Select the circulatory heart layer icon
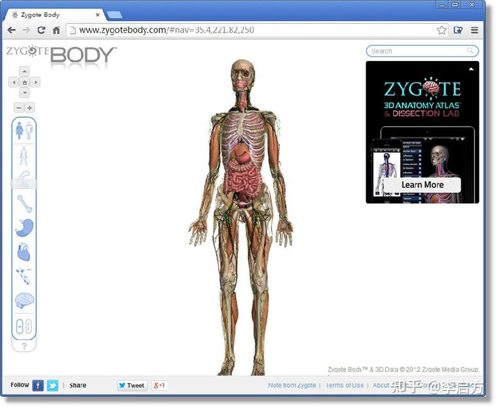 (x=24, y=252)
